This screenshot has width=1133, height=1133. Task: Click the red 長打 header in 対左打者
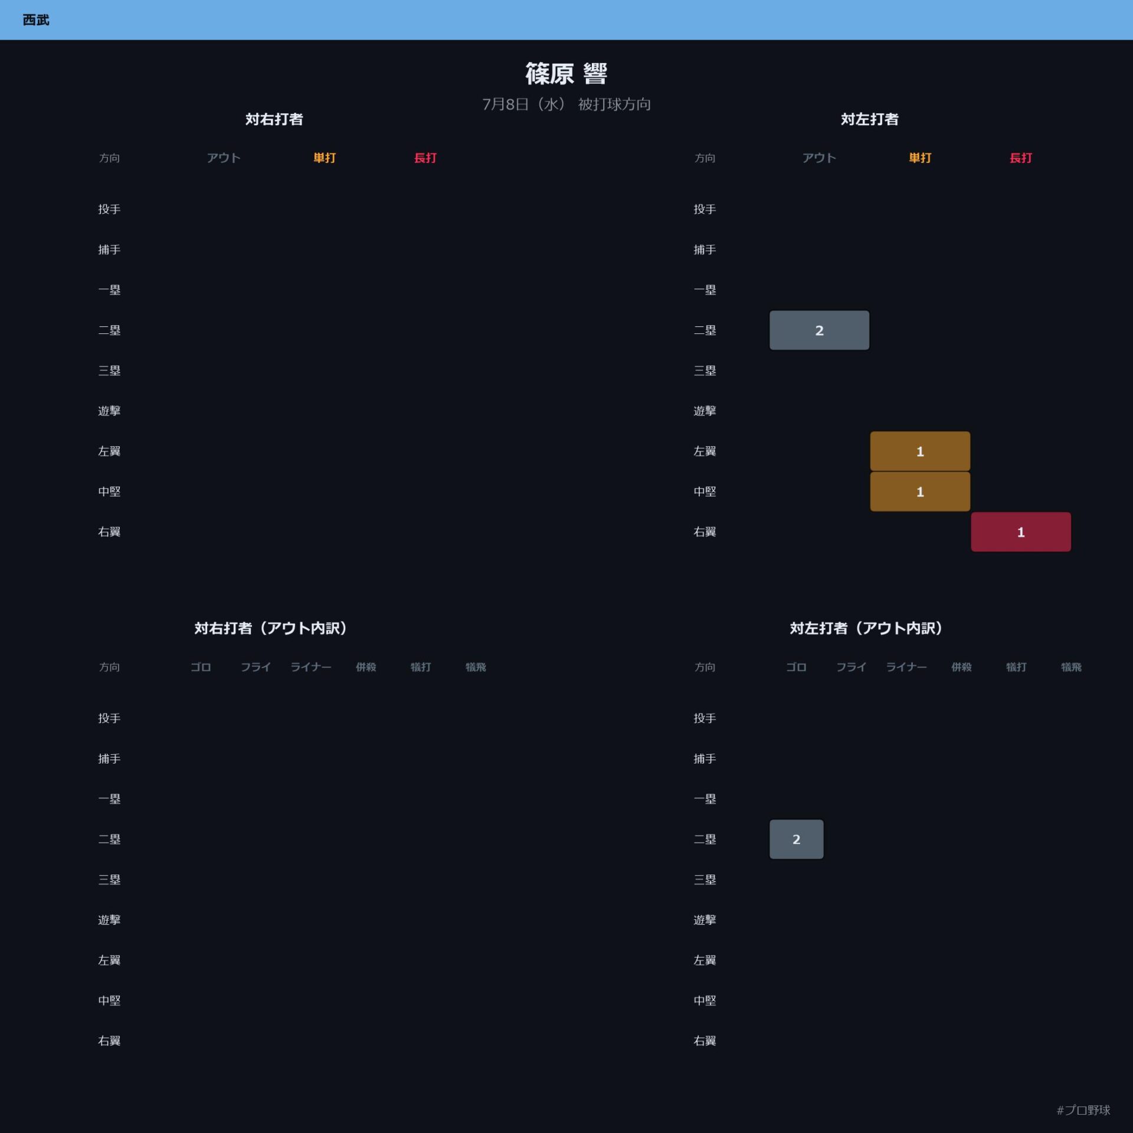point(1021,158)
